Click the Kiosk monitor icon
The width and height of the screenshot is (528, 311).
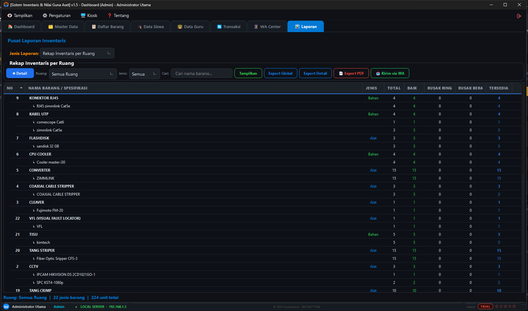tap(83, 15)
